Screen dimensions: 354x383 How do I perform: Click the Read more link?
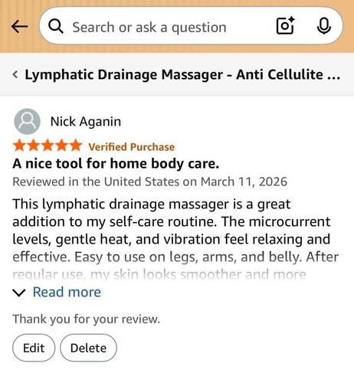(x=67, y=292)
